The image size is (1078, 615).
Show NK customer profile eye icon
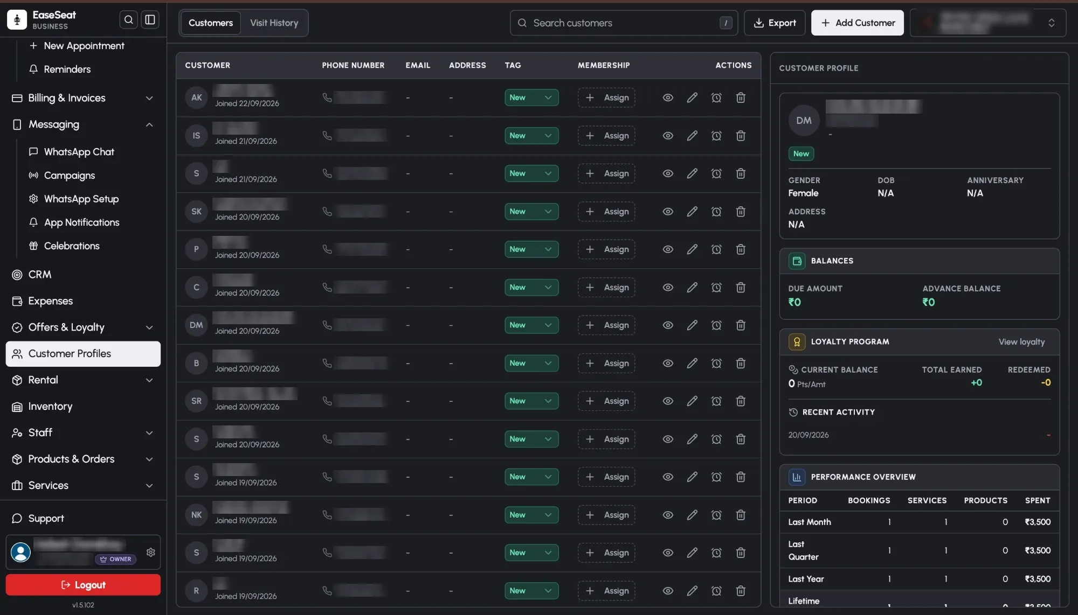point(668,515)
